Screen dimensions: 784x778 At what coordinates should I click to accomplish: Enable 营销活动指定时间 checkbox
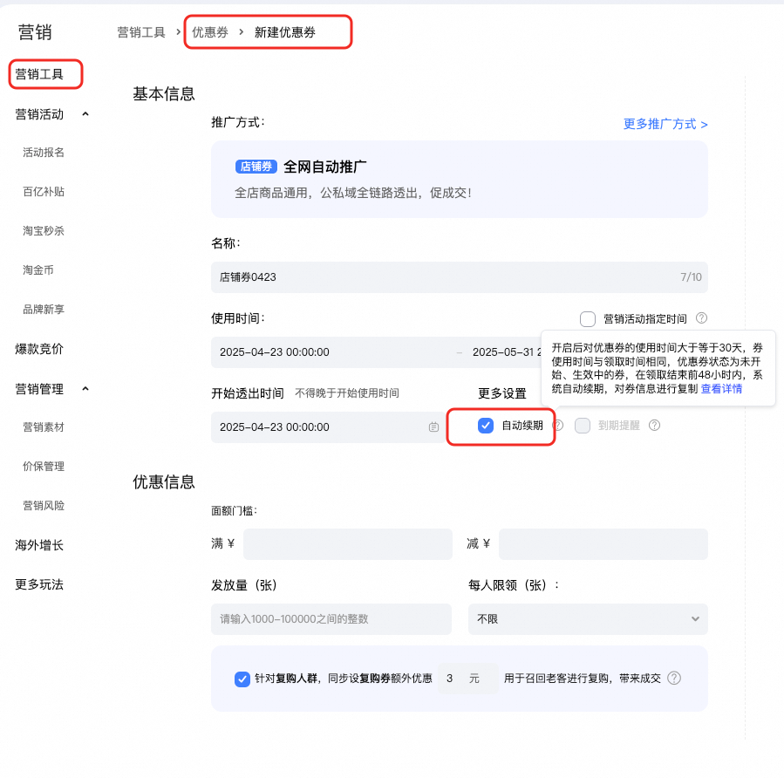(x=588, y=319)
